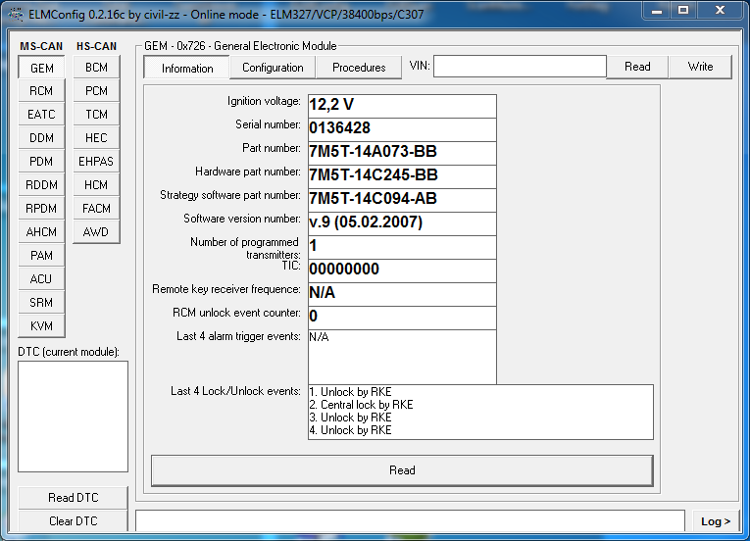750x541 pixels.
Task: Open the EHPAS module
Action: [96, 162]
